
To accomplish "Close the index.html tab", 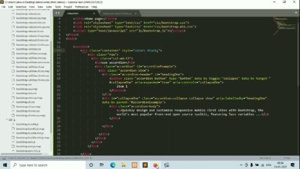I will tap(94, 14).
